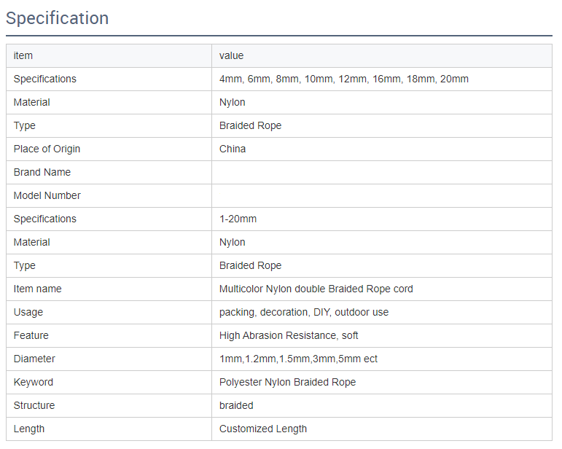
Task: Click the Diameter values cell
Action: point(382,359)
